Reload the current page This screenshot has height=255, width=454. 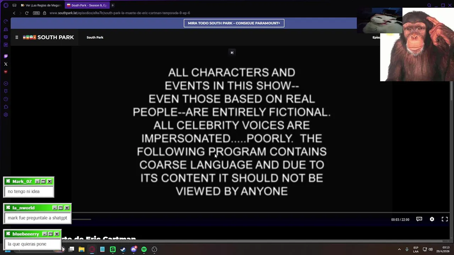(27, 13)
